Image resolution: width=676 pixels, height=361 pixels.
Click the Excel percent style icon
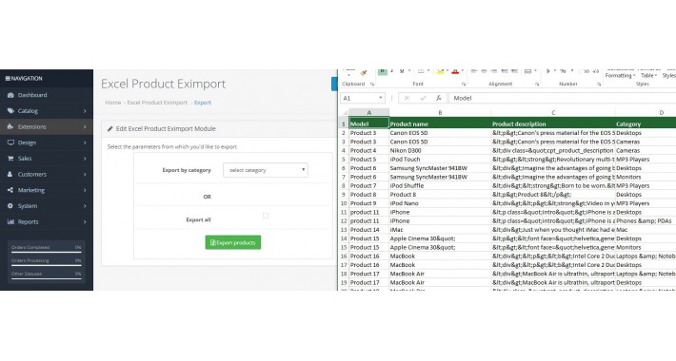563,72
